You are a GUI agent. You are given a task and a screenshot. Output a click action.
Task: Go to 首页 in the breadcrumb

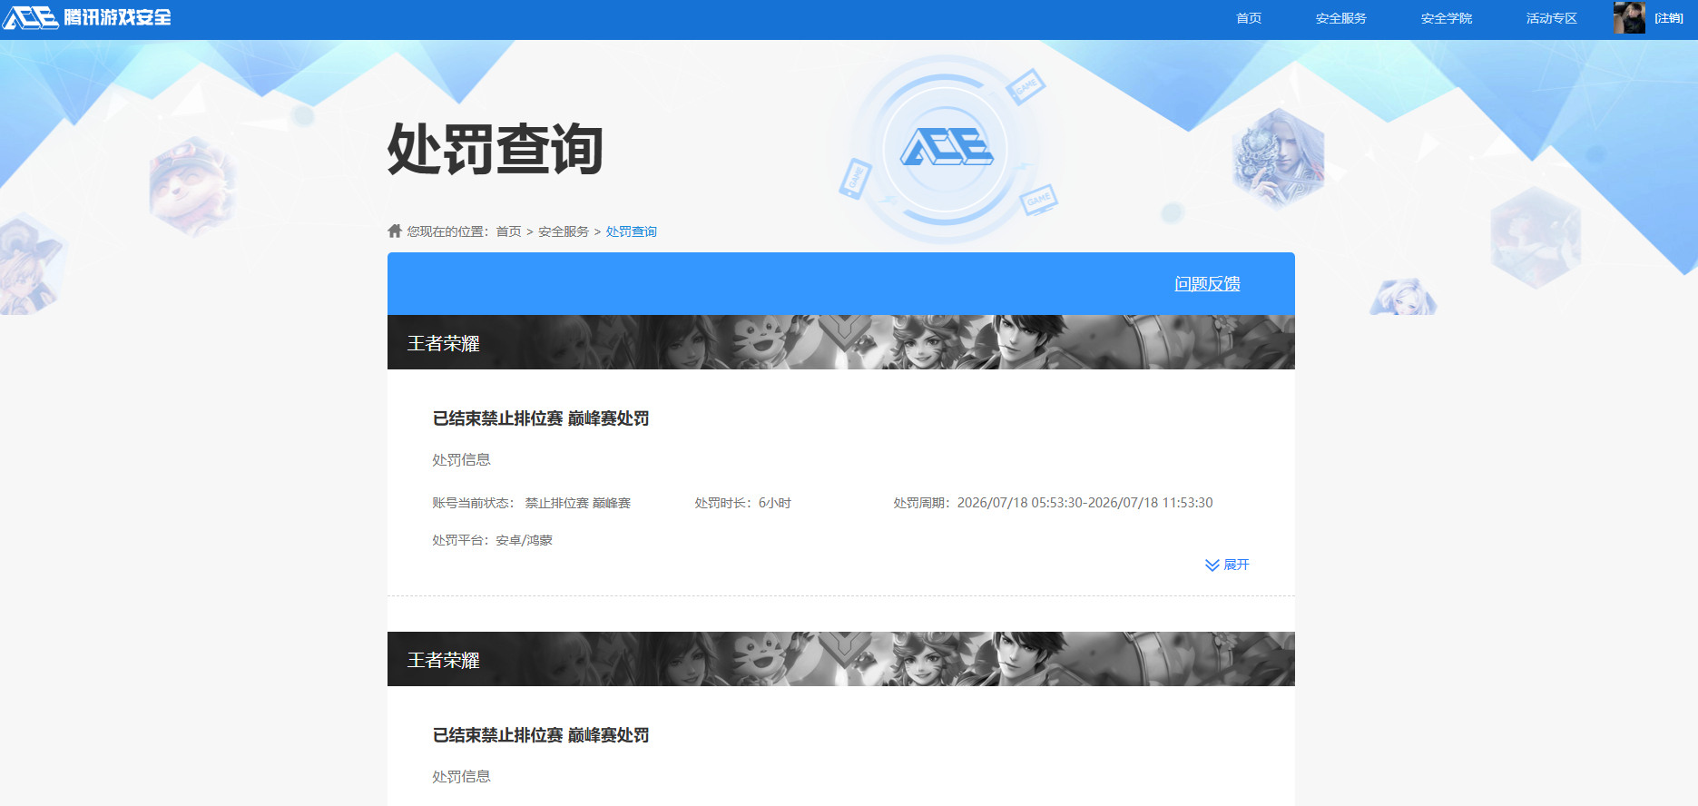point(508,231)
